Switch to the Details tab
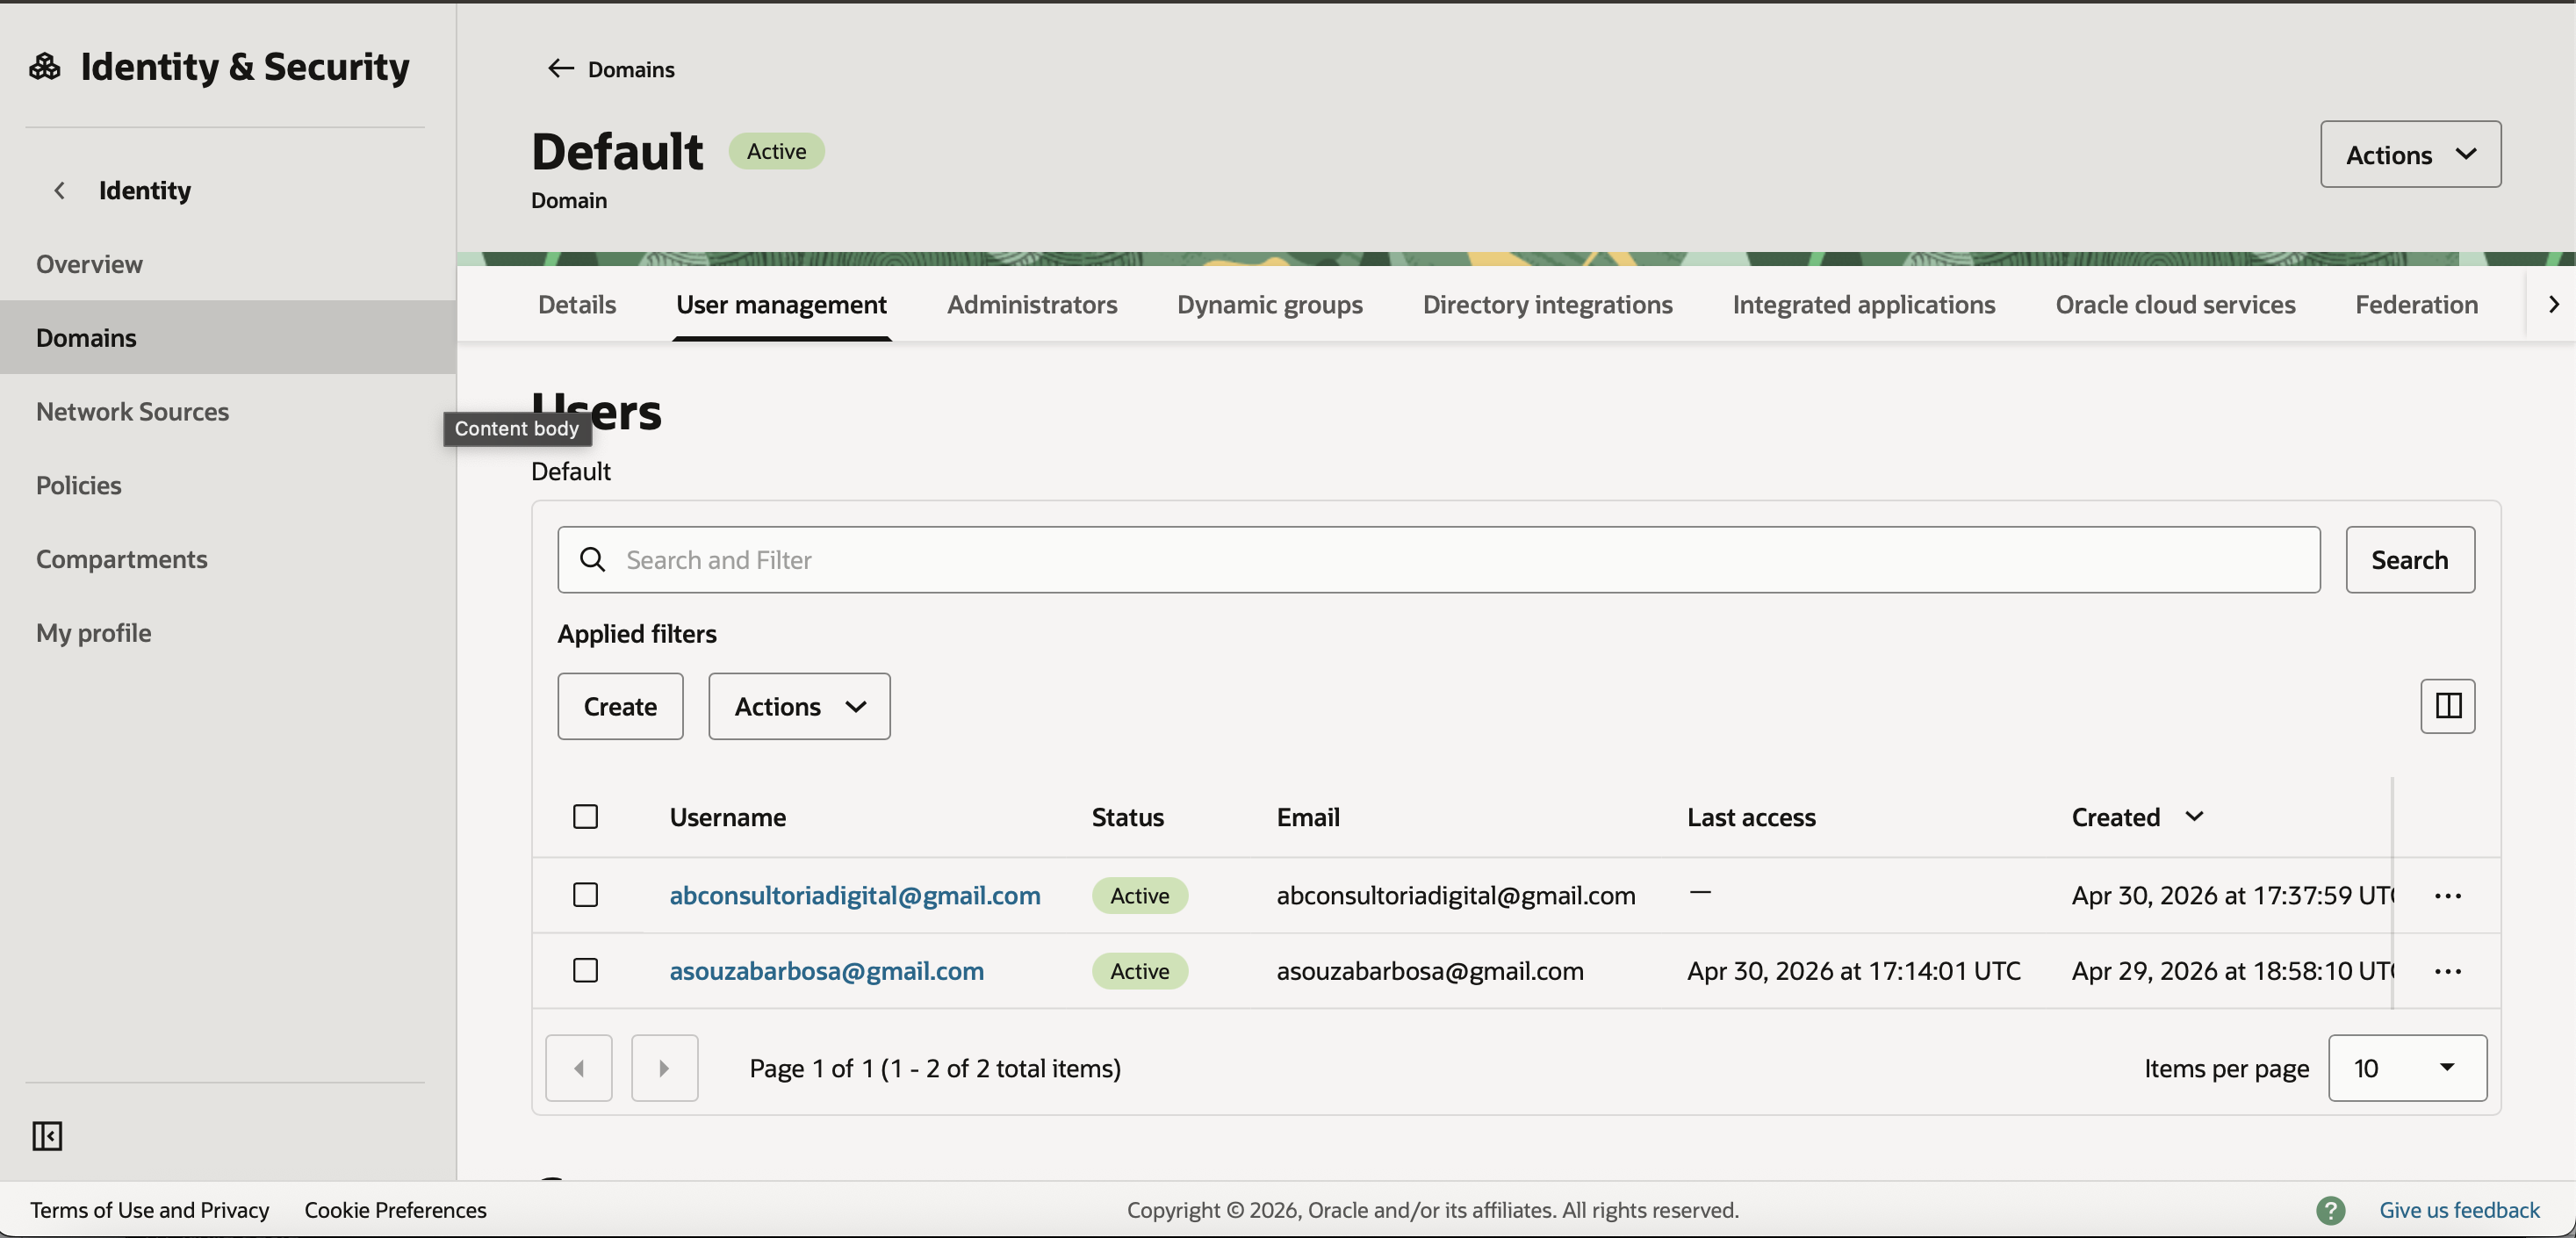The image size is (2576, 1238). (577, 304)
